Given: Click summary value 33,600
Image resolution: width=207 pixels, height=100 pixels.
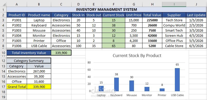Looking at the screenshot, I should coord(39,81).
